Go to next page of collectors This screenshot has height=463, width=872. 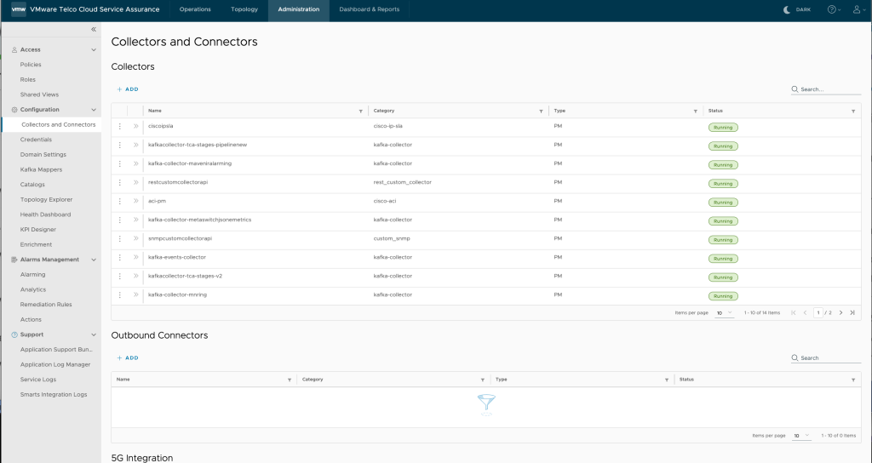(x=840, y=312)
